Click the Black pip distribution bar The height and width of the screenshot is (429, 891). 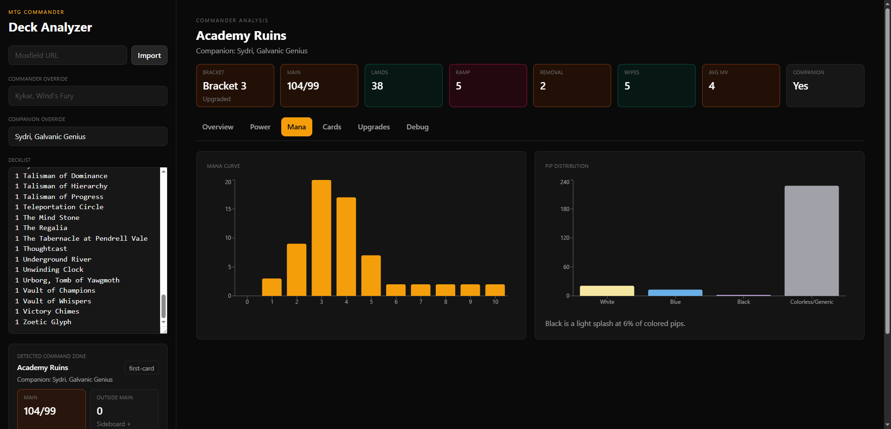(x=743, y=295)
